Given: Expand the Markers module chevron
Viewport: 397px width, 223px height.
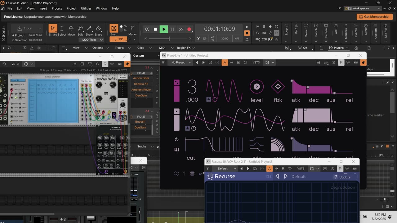Looking at the screenshot, I should 346,41.
